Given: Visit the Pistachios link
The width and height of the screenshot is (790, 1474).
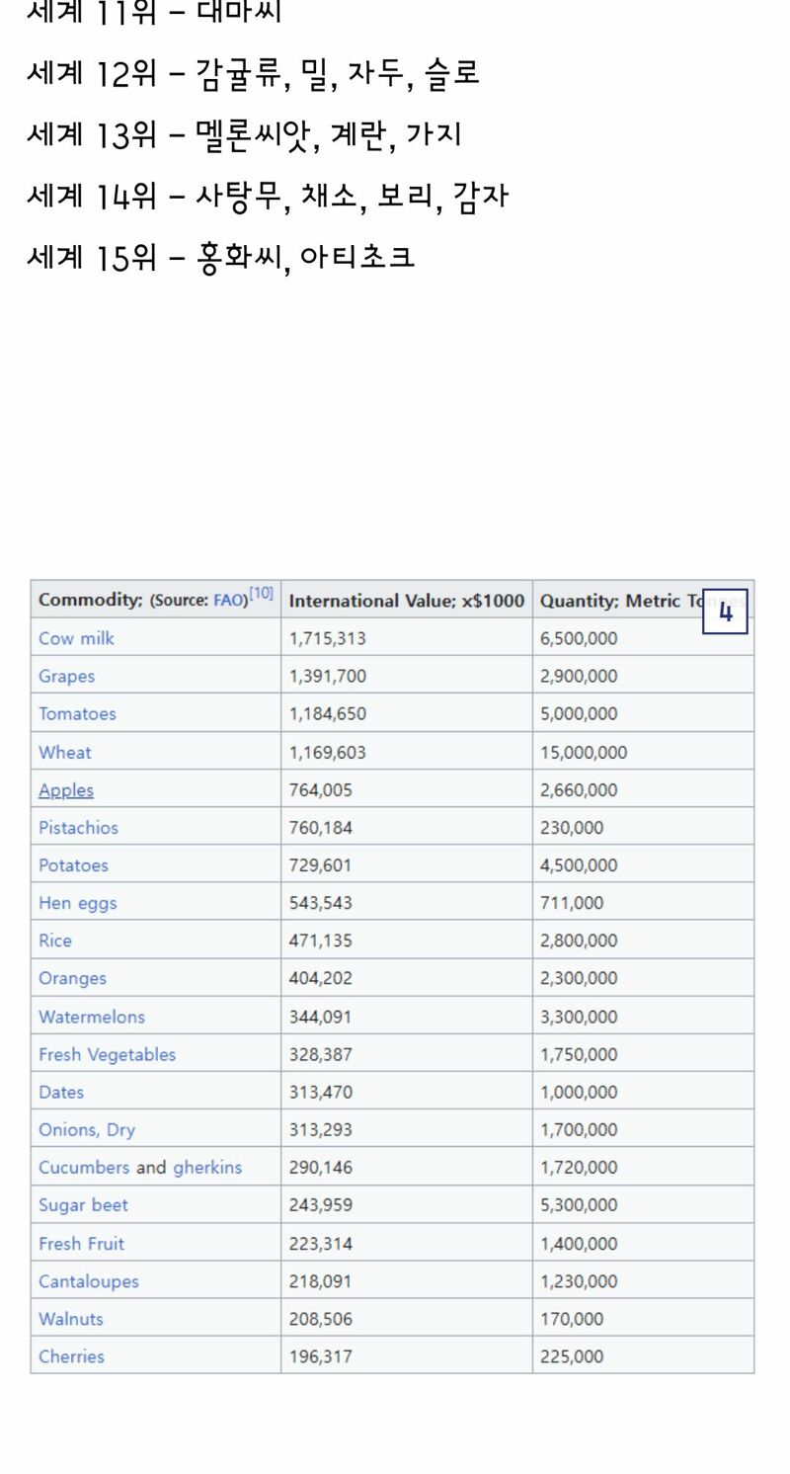Looking at the screenshot, I should [x=78, y=827].
